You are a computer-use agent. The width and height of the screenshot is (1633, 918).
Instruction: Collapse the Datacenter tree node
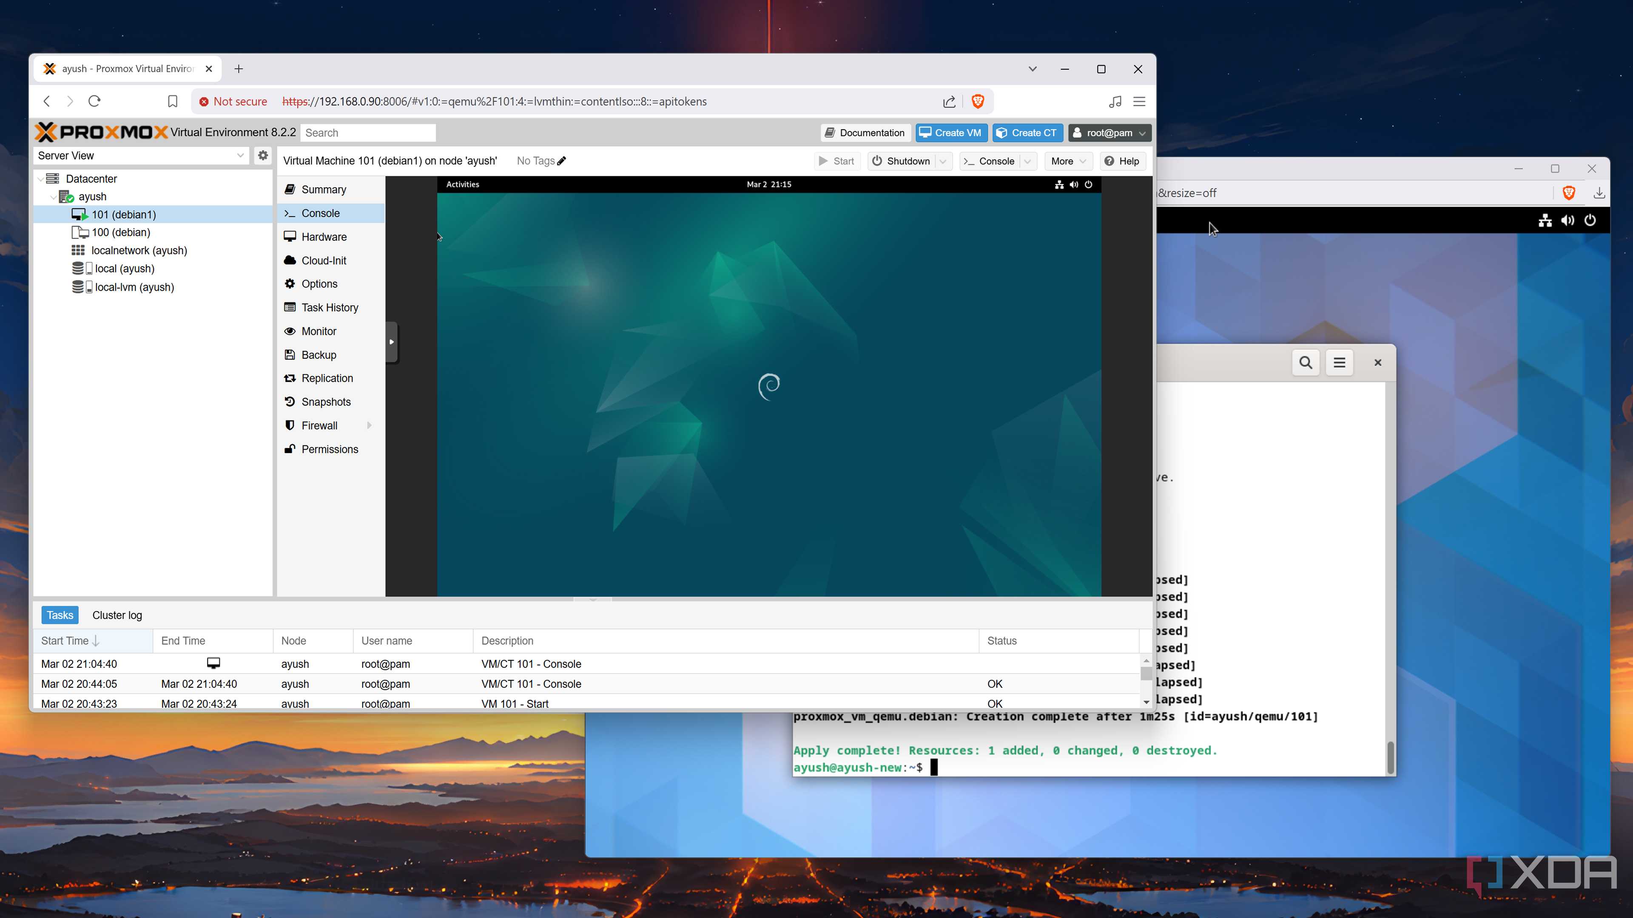41,178
